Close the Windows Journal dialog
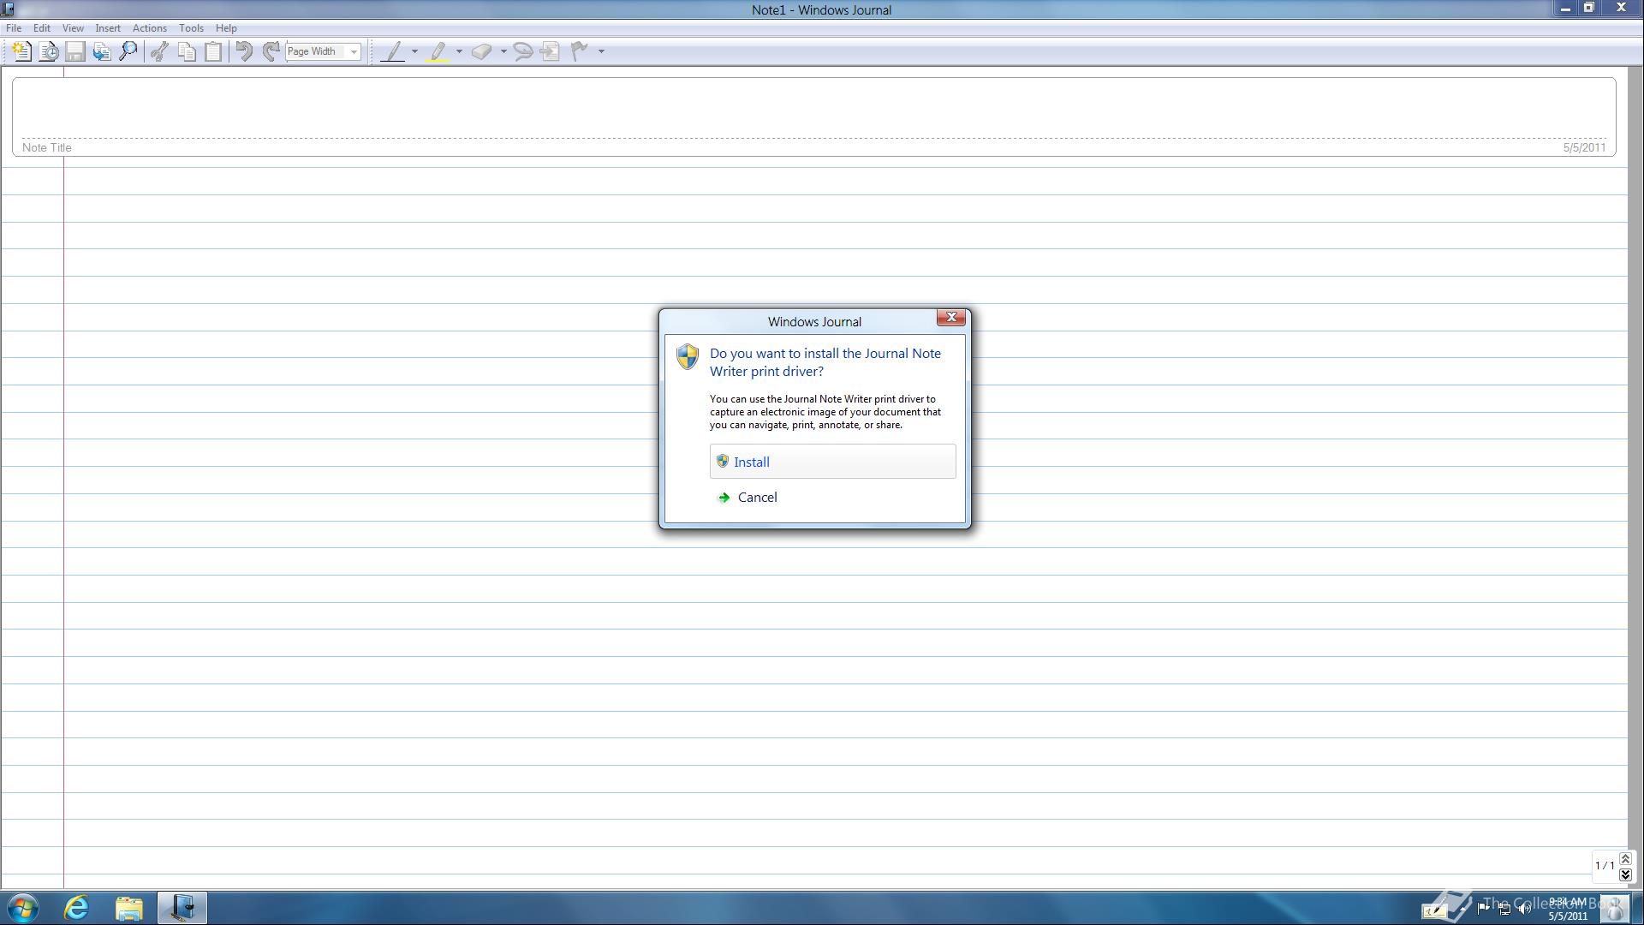This screenshot has width=1644, height=925. click(951, 318)
